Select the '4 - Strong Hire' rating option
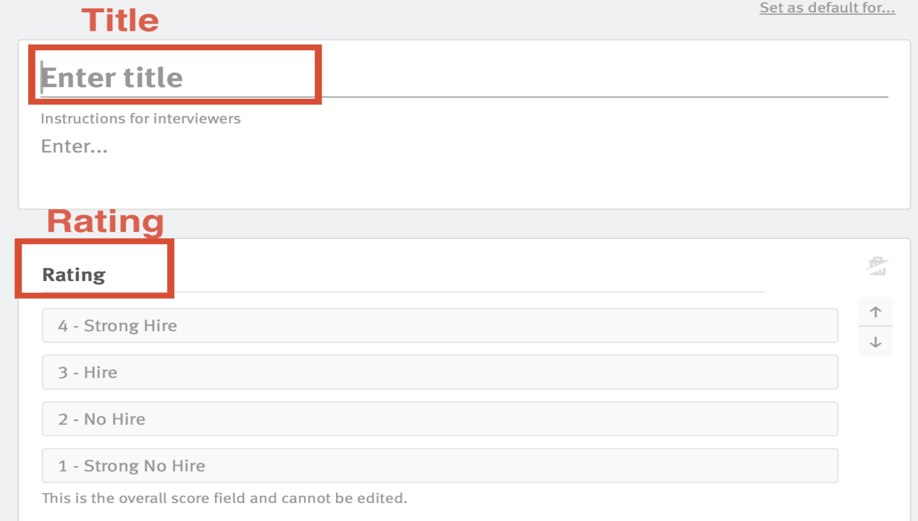918x521 pixels. [440, 325]
